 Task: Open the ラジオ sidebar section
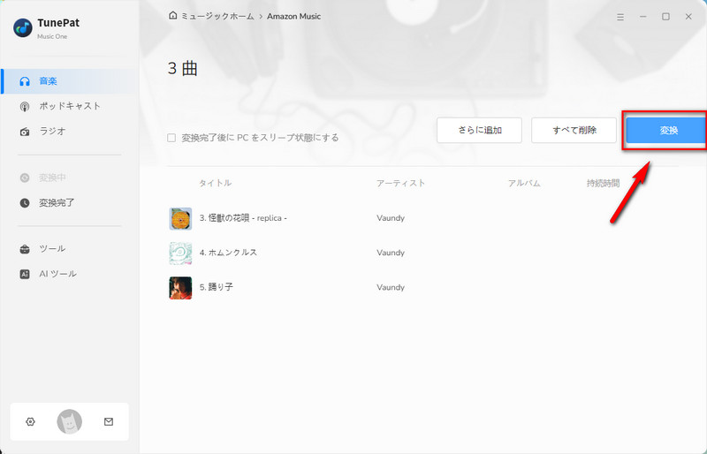click(x=69, y=132)
